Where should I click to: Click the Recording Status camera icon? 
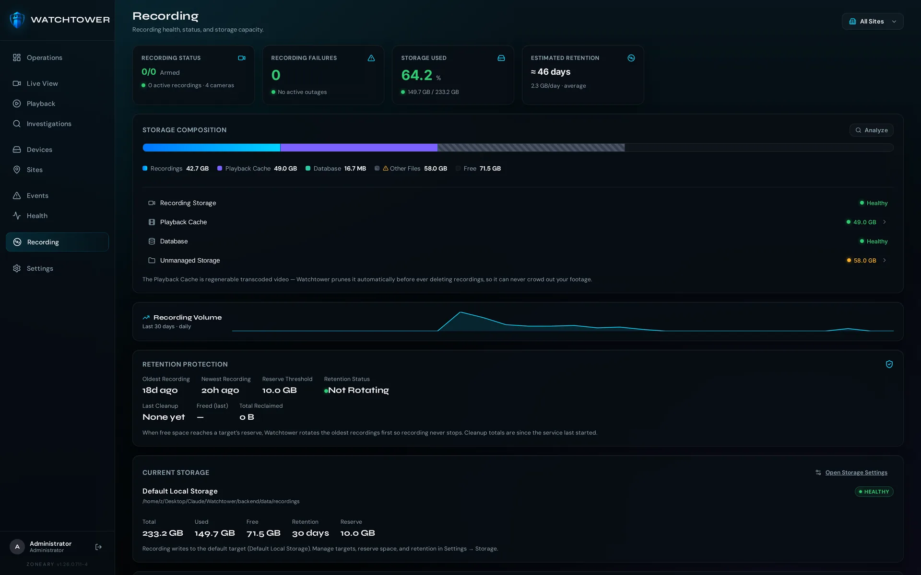coord(242,58)
